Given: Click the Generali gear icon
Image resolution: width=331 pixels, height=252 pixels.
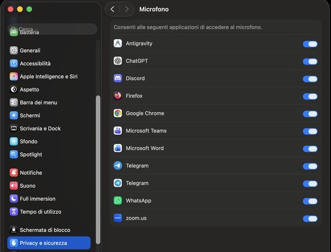Looking at the screenshot, I should [14, 51].
